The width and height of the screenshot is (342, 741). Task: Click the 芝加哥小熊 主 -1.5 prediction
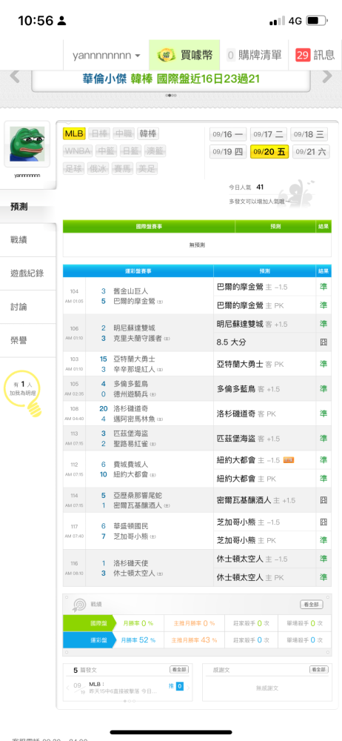pos(249,522)
